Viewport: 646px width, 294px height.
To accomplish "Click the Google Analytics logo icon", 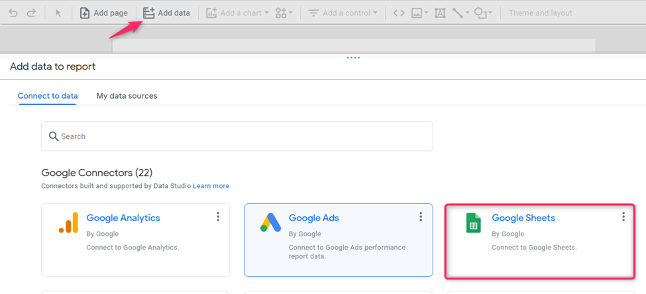I will tap(68, 222).
